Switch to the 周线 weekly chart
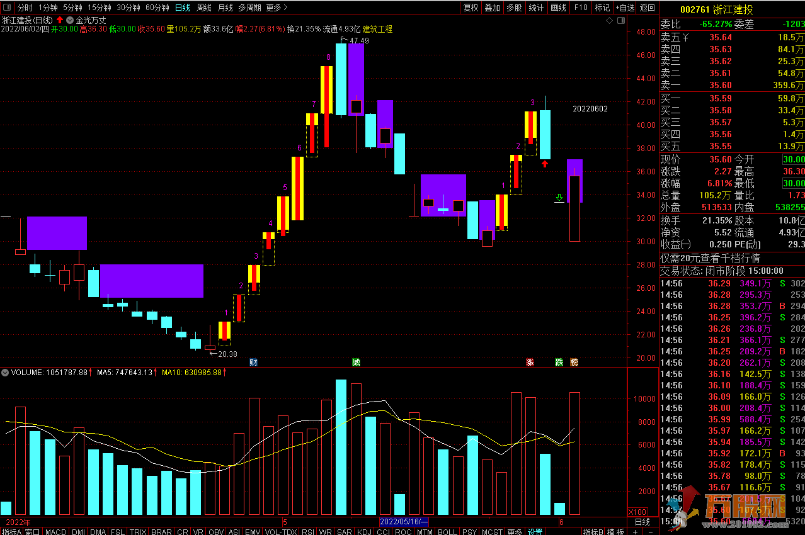This screenshot has width=805, height=535. pos(204,8)
